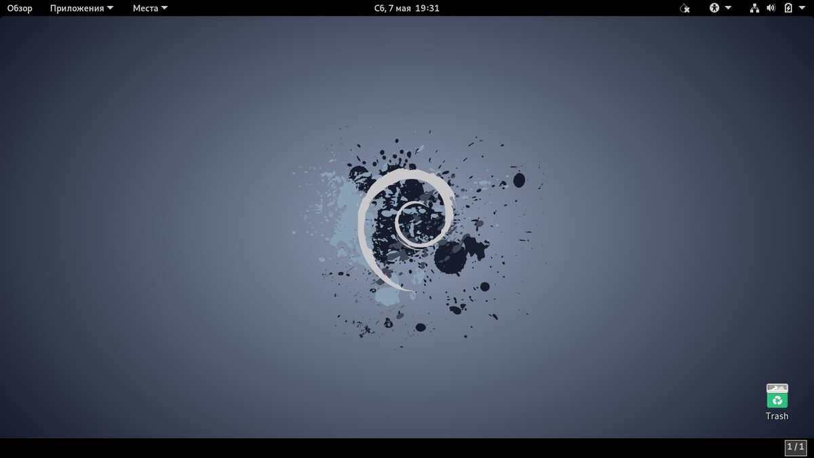Open the clock showing Сб, 7 мая 19:31
Screen dimensions: 814x458
tap(407, 8)
